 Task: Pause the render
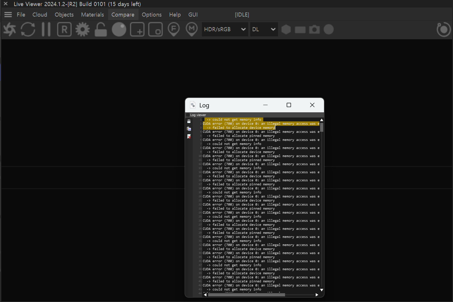(46, 29)
